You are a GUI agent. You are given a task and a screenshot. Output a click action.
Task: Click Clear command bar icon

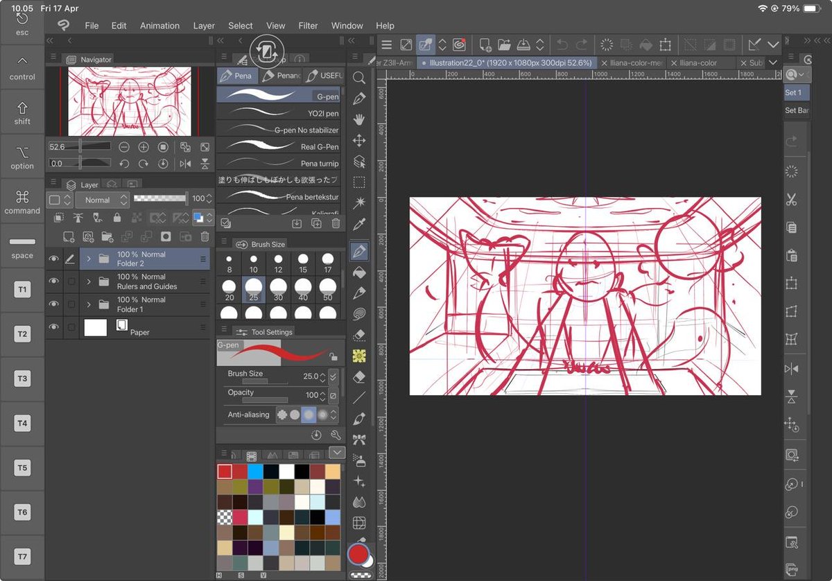click(x=607, y=44)
